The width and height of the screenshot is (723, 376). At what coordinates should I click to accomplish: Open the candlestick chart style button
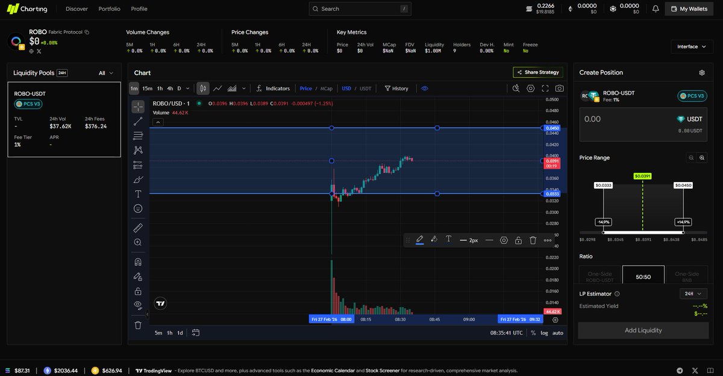203,89
